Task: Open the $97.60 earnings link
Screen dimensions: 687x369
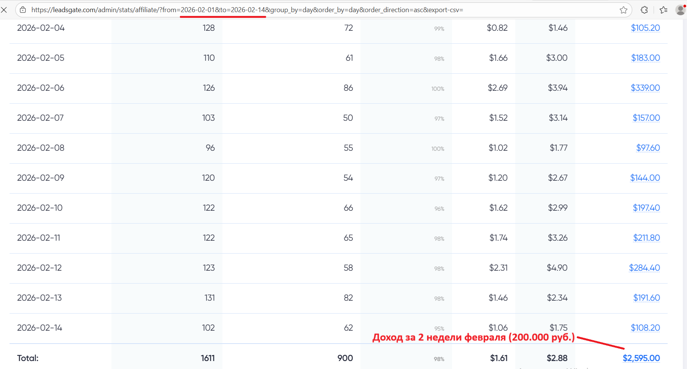Action: [648, 148]
